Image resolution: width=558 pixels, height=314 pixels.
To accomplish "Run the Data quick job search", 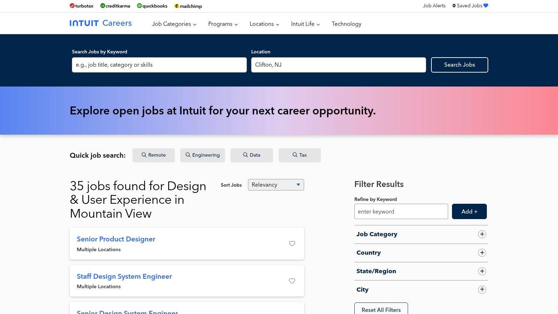I will 252,155.
